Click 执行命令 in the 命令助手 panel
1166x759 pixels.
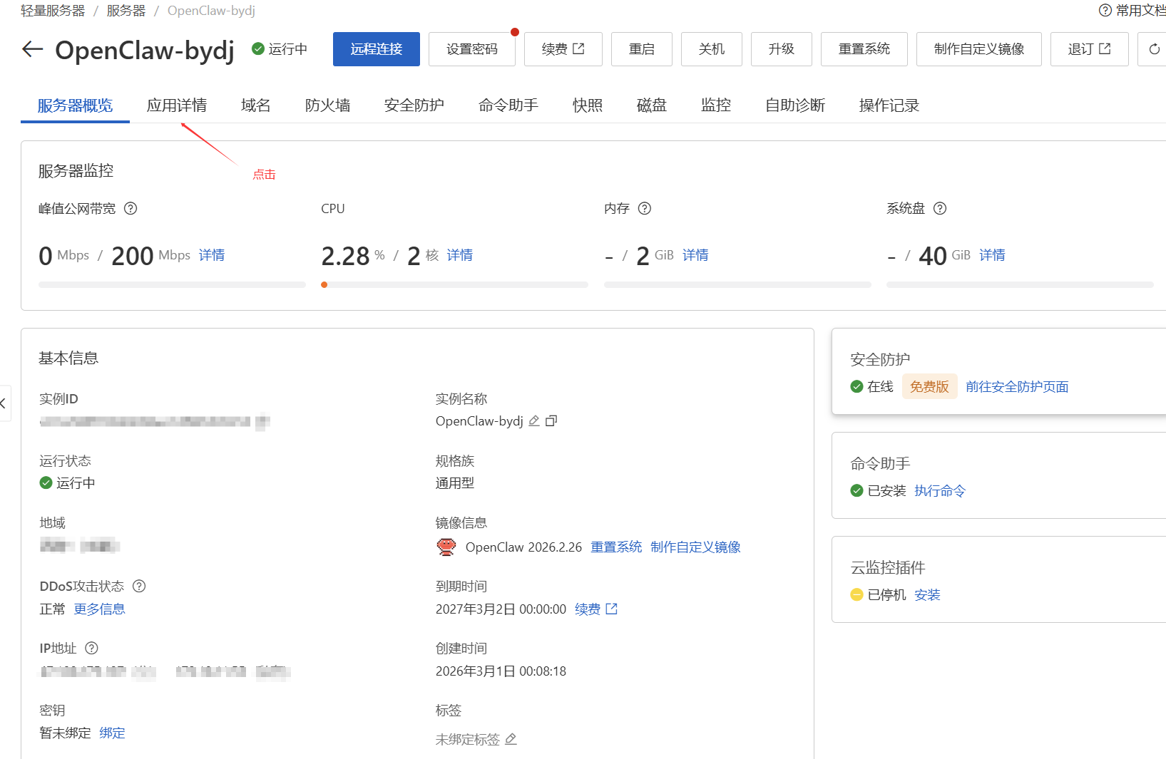pos(939,490)
